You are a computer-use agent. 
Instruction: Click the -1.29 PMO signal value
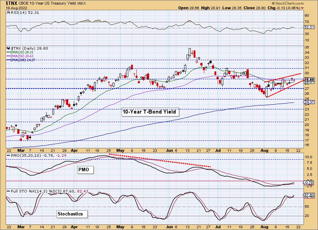[61, 155]
